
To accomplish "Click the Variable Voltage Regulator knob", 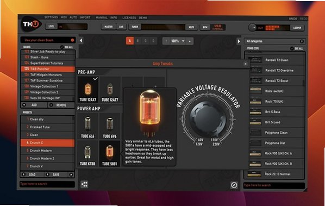I will 208,119.
